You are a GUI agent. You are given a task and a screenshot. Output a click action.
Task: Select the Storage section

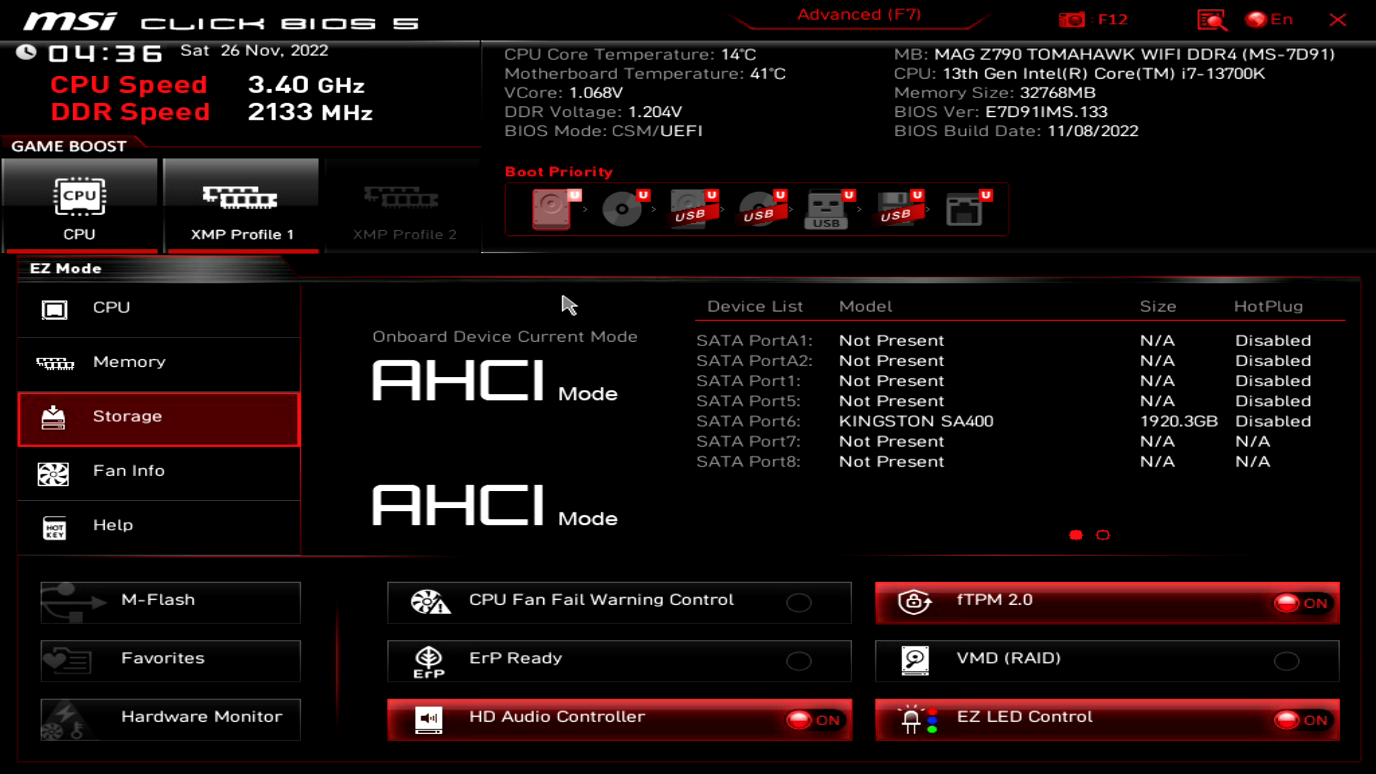coord(158,419)
